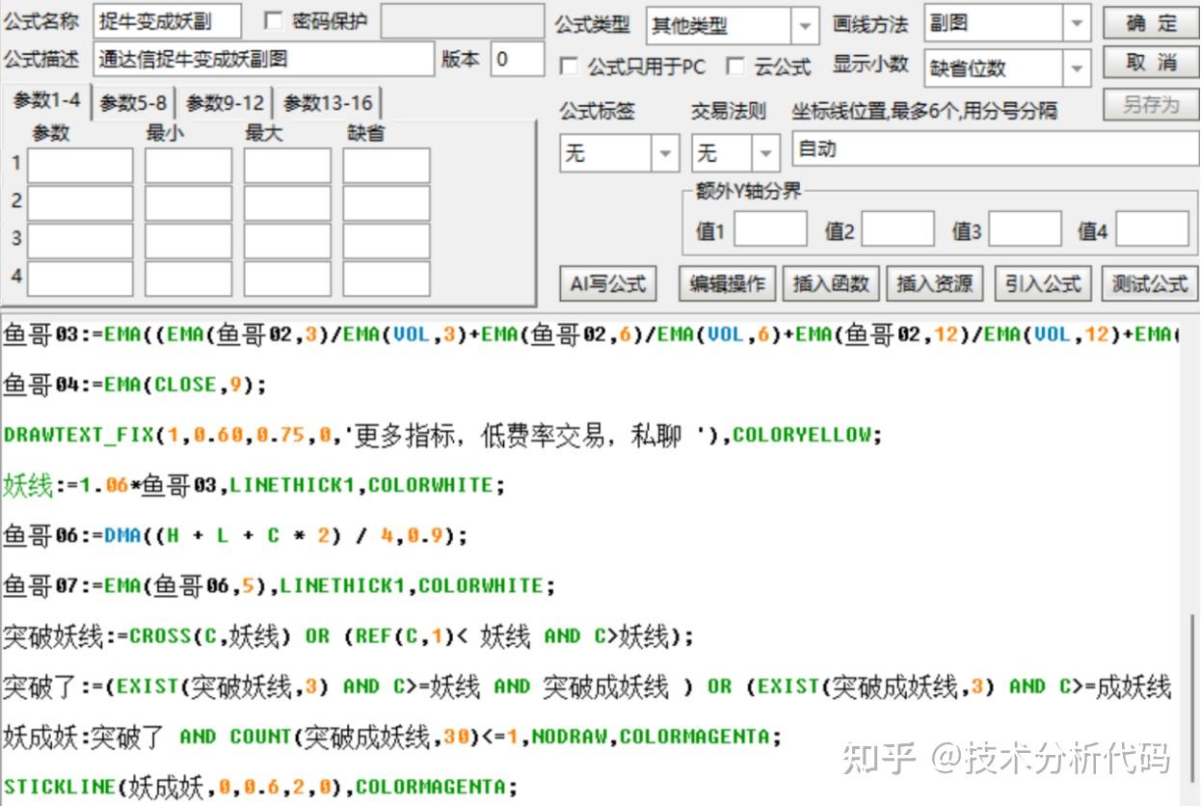Screen dimensions: 1201x807
Task: Switch to the 参数13-16 tab
Action: tap(328, 103)
